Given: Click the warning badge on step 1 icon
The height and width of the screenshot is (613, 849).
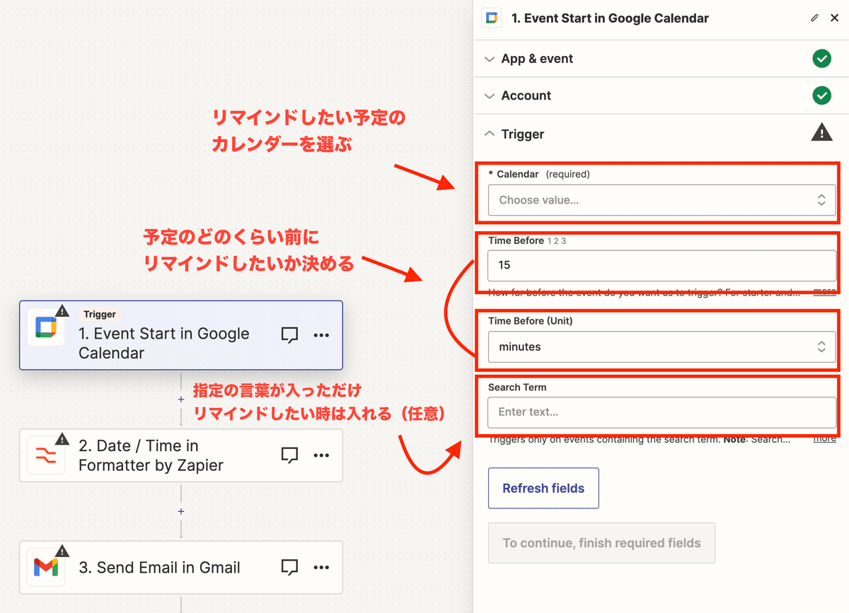Looking at the screenshot, I should pyautogui.click(x=62, y=310).
